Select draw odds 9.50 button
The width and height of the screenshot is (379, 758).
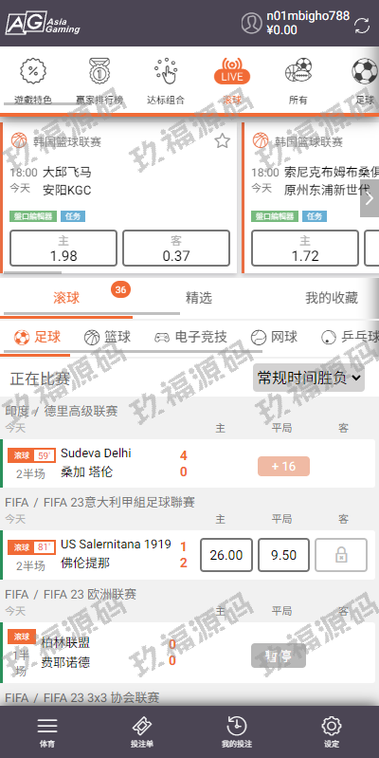[283, 555]
